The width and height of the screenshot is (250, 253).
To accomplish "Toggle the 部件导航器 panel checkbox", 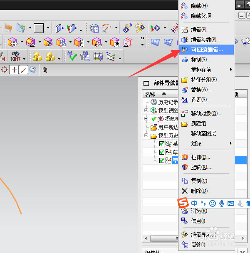I will click(x=146, y=83).
